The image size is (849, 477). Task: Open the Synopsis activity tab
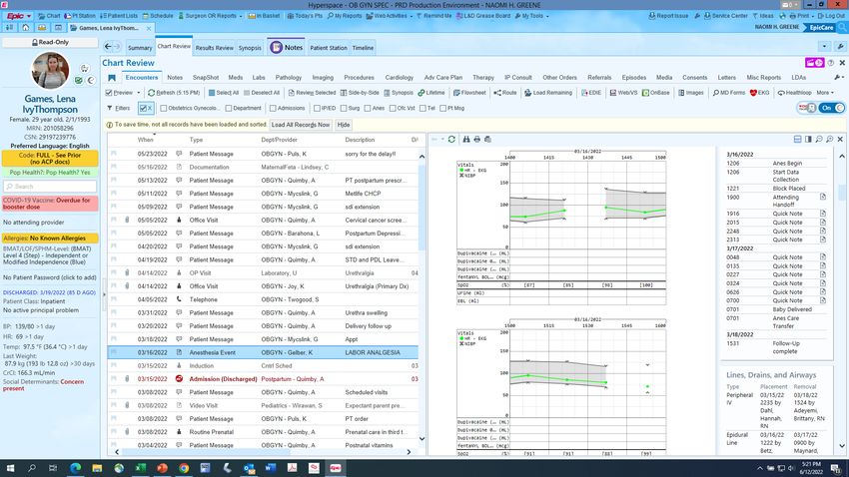250,48
